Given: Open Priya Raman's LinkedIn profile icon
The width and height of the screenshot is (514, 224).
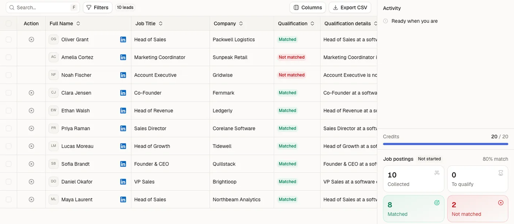Looking at the screenshot, I should [x=123, y=128].
